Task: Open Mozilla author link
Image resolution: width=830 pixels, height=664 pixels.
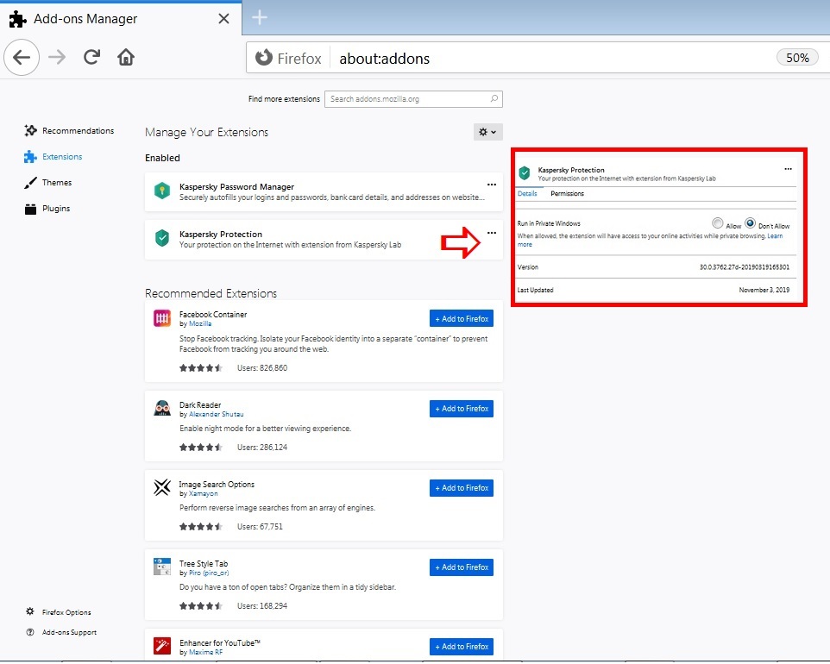Action: click(200, 323)
